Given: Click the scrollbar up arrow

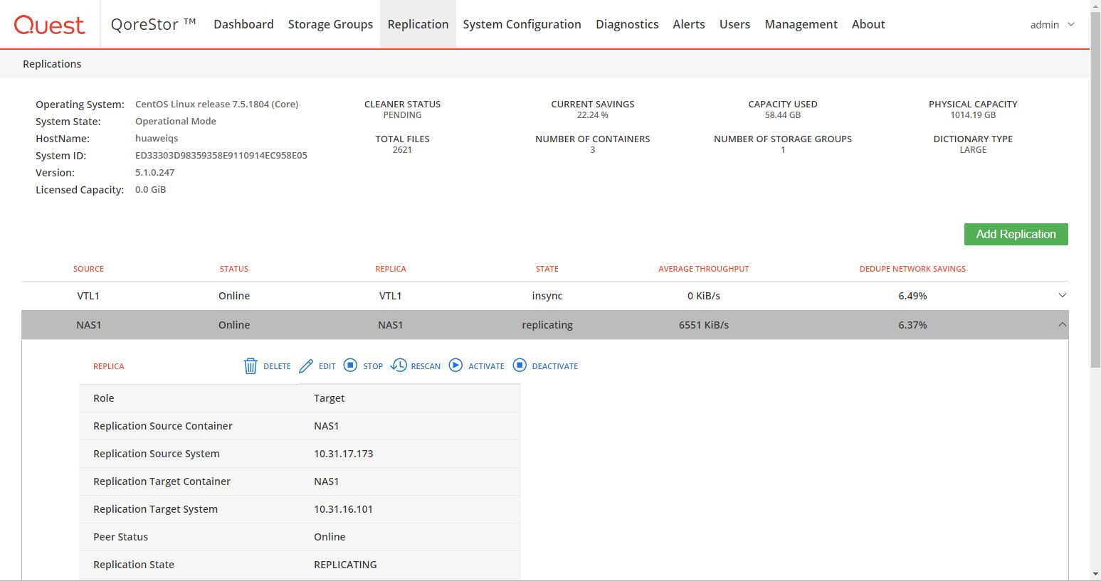Looking at the screenshot, I should [1095, 5].
